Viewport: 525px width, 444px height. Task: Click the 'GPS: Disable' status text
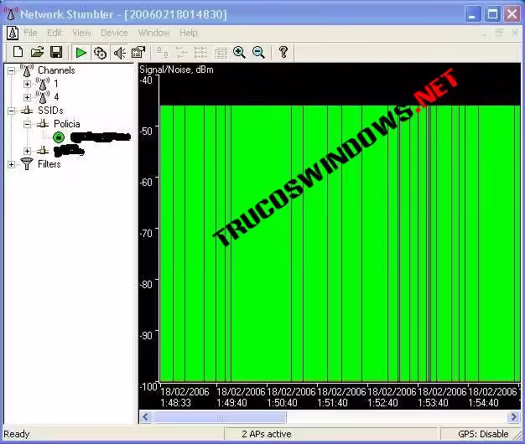tap(483, 434)
